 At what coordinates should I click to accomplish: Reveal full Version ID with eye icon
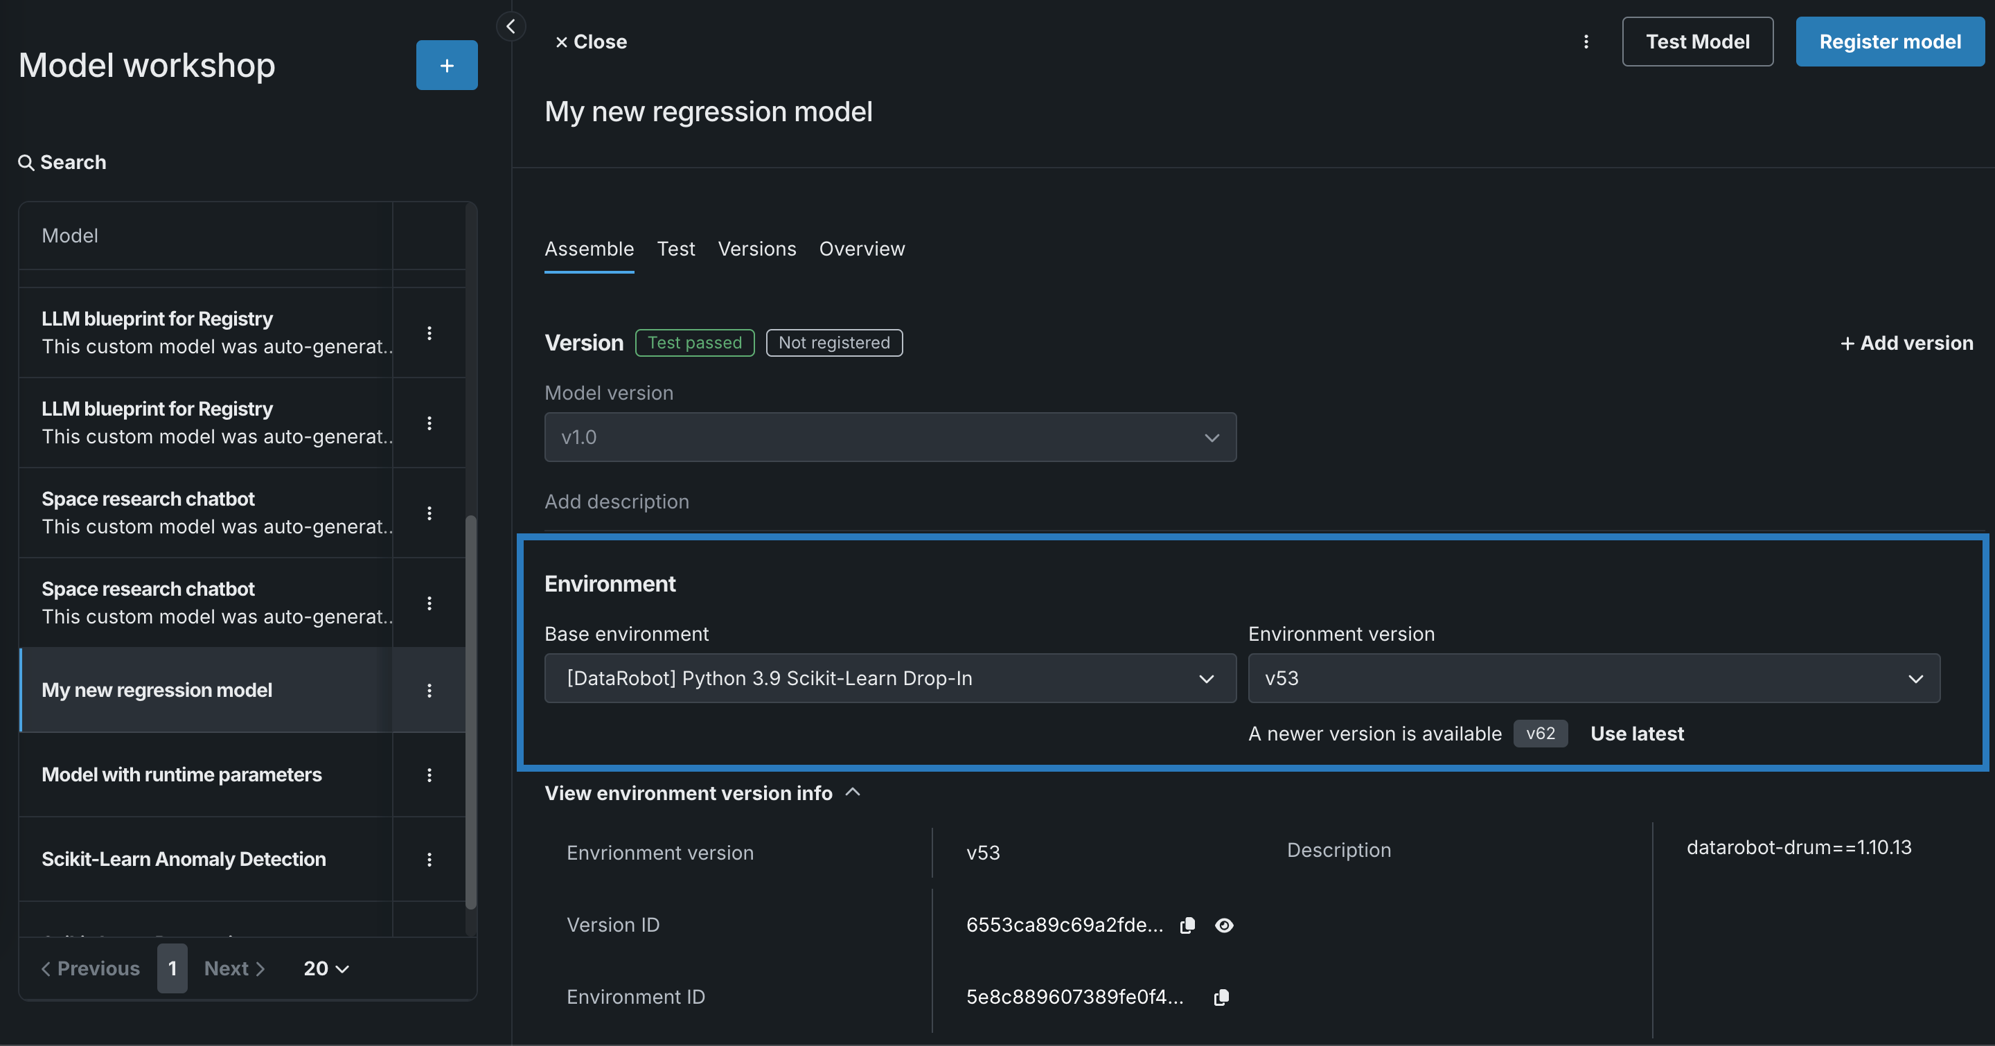pos(1223,925)
